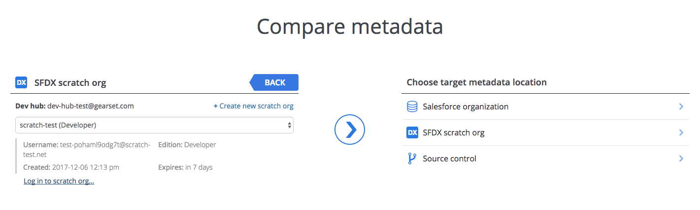
Task: Click the Salesforce organization database icon
Action: 412,106
